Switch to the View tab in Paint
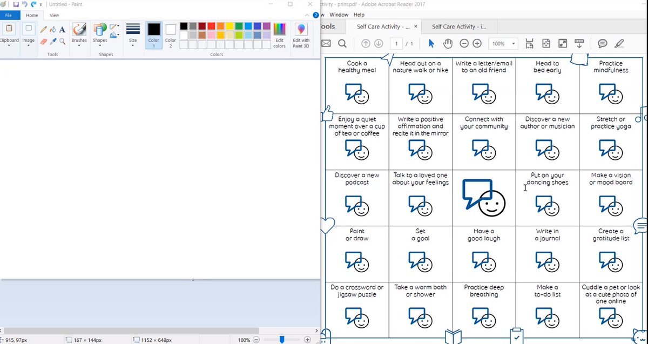 [55, 15]
